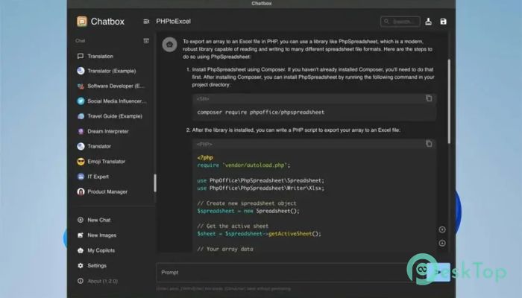Image resolution: width=522 pixels, height=298 pixels.
Task: Click the Chatbox logo icon
Action: tap(82, 22)
